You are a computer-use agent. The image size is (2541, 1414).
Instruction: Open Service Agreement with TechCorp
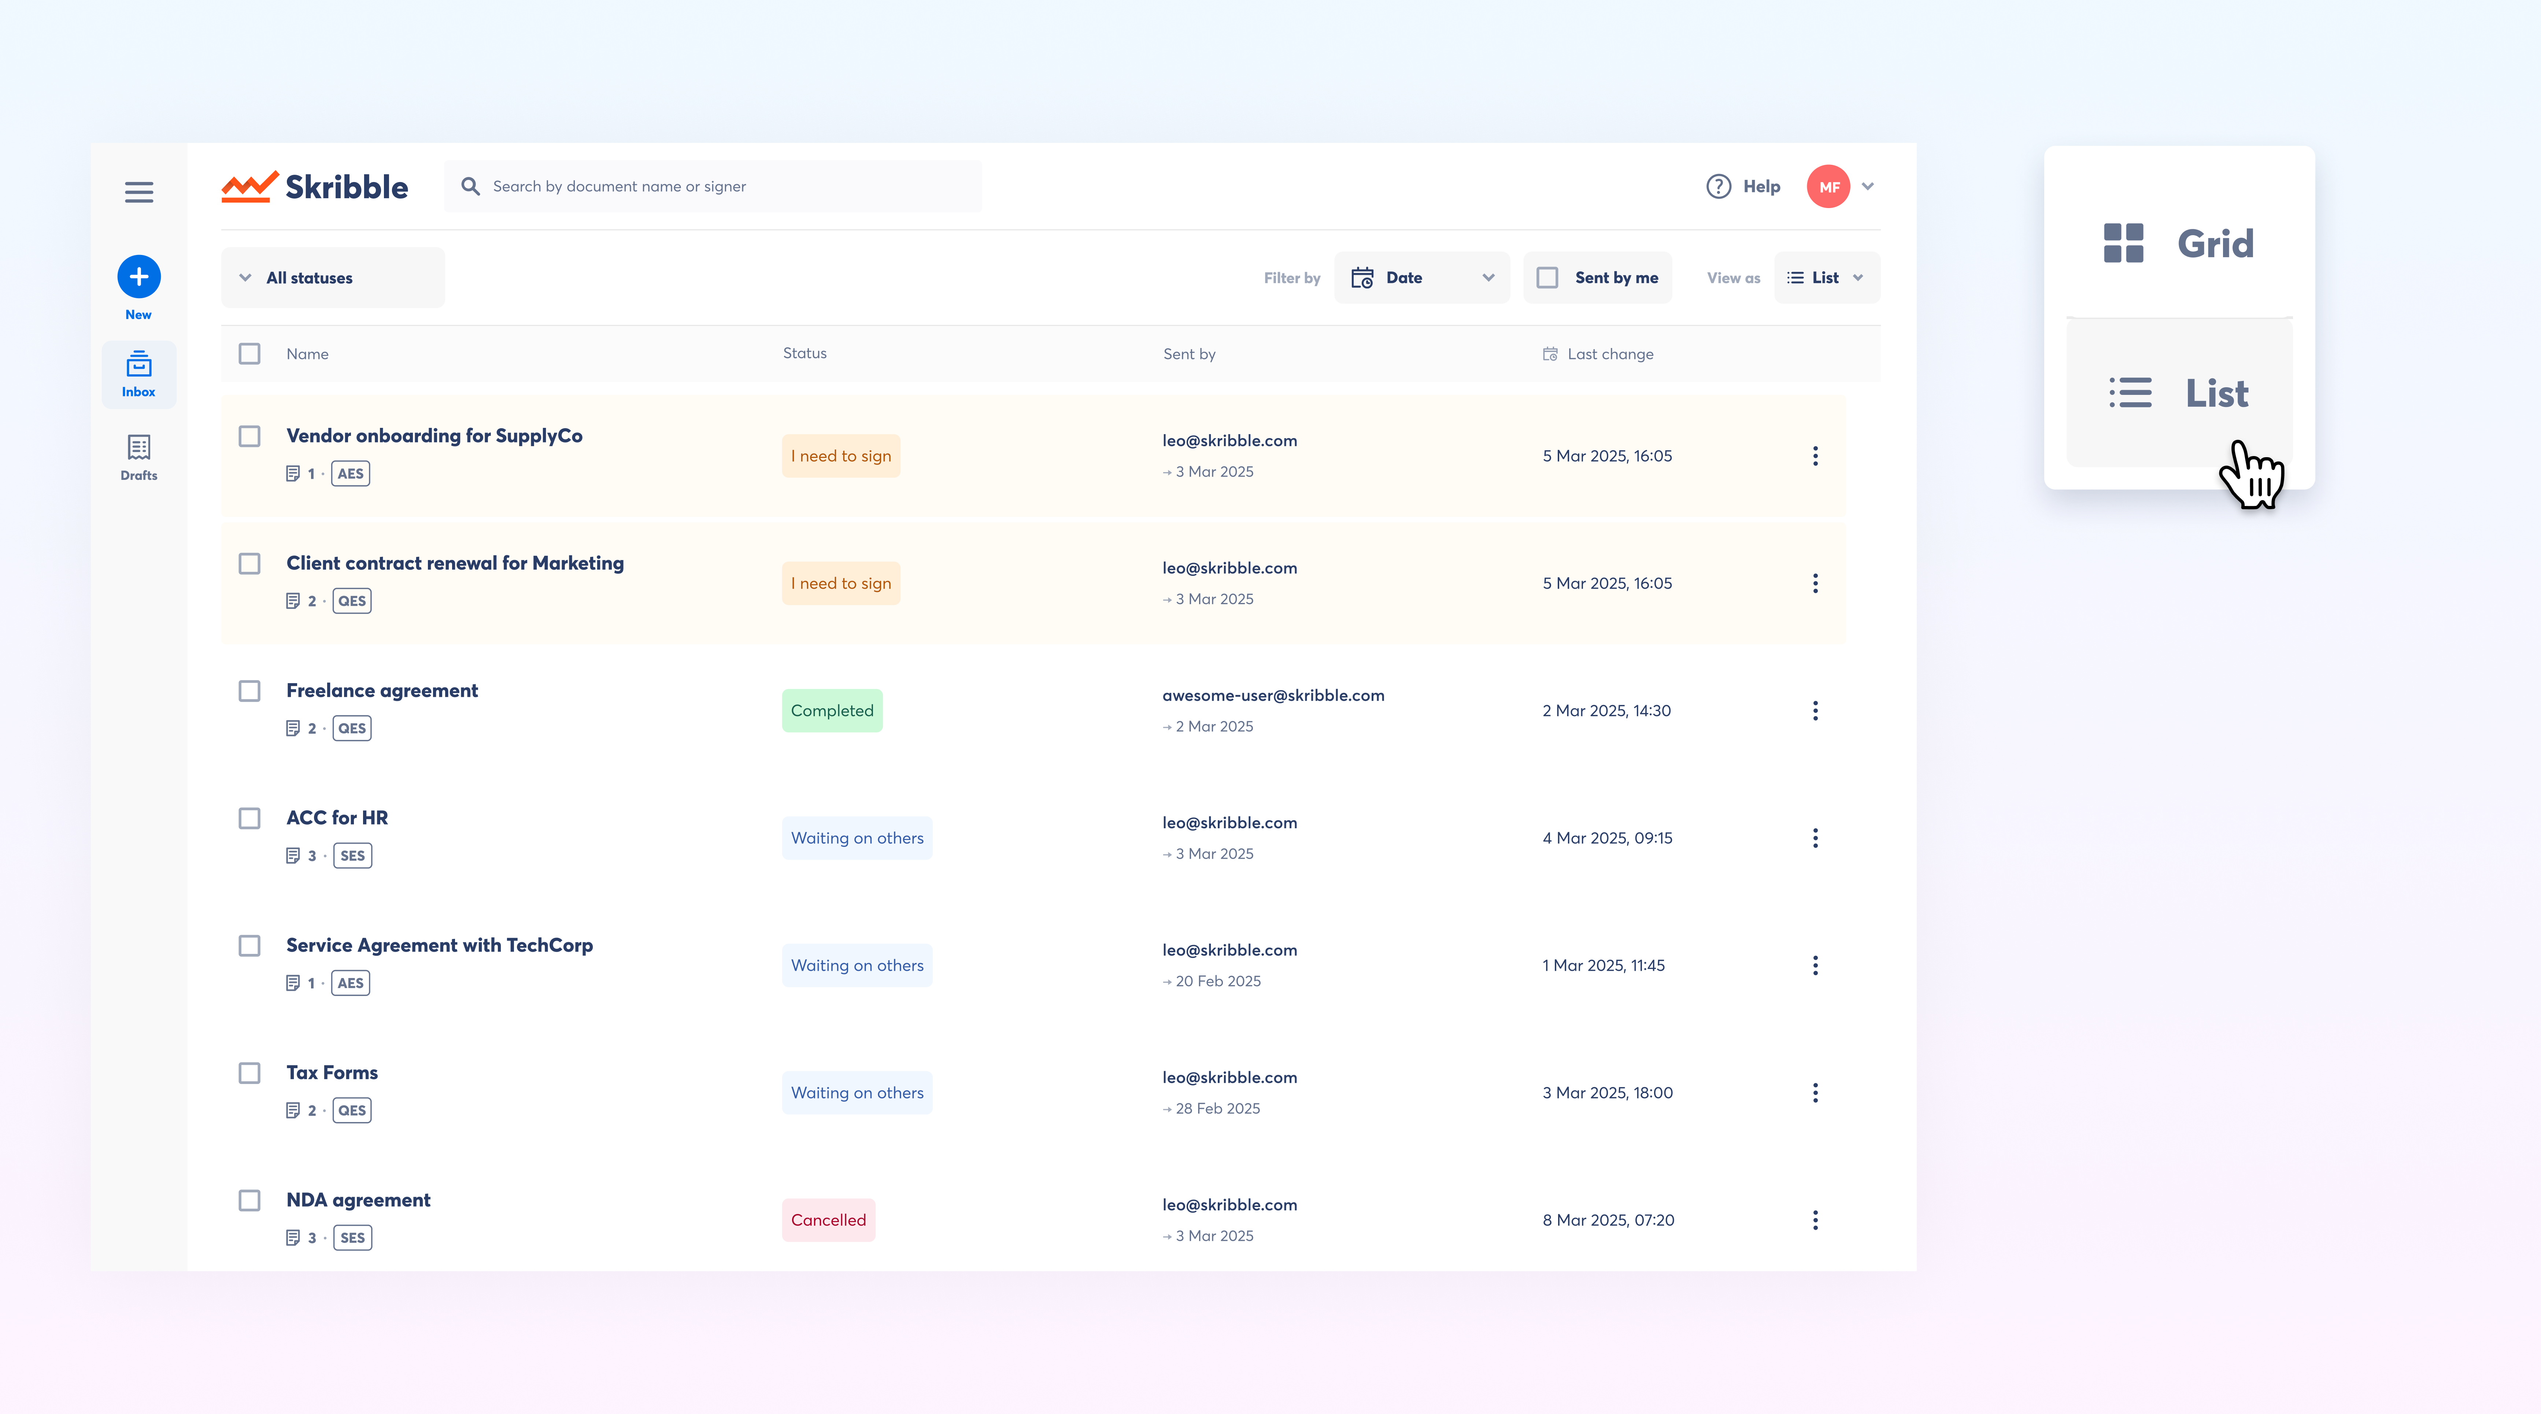440,945
